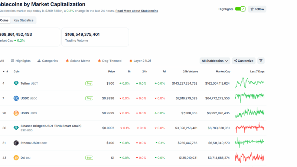Click the Buy button for USDC
Viewport: 297px width, 167px height.
tap(89, 98)
